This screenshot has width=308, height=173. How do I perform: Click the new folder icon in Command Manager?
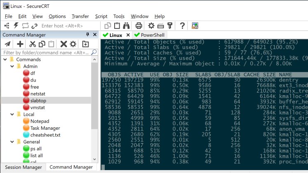point(85,44)
